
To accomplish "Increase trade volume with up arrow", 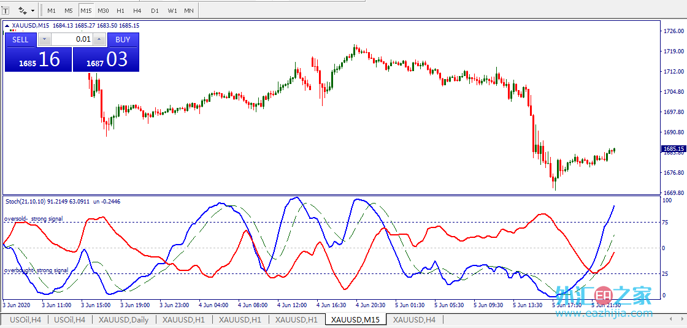I will pos(100,40).
